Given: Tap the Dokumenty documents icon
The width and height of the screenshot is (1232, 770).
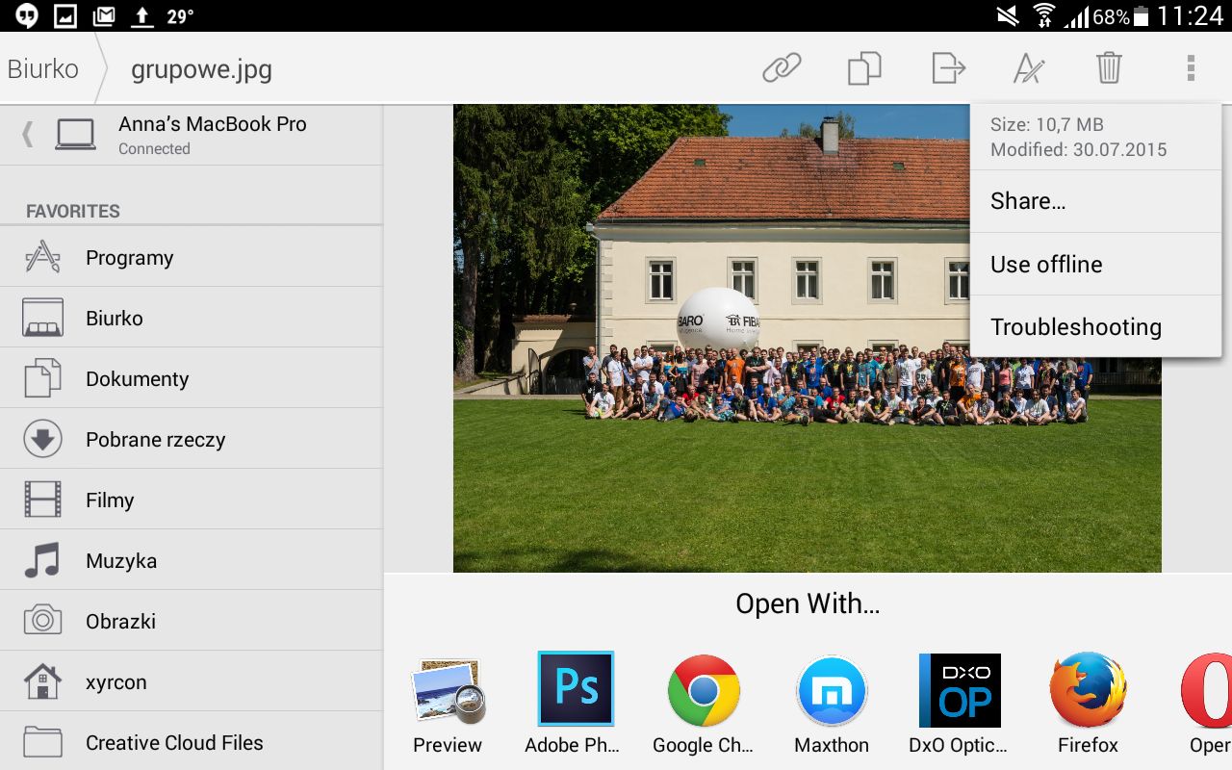Looking at the screenshot, I should [42, 378].
